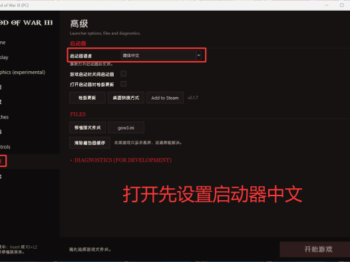The width and height of the screenshot is (350, 262).
Task: Click the arrow of the 简体中文 combo box
Action: 198,55
